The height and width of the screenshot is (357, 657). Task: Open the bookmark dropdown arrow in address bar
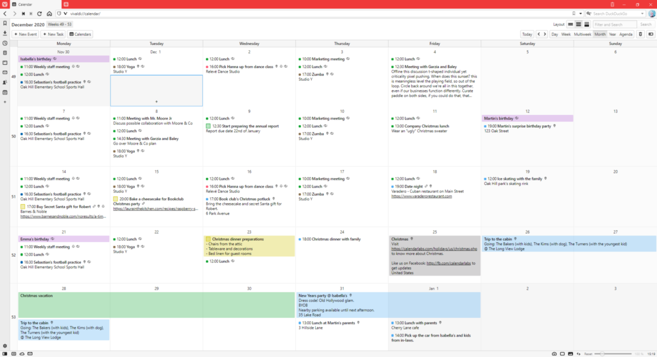click(580, 13)
